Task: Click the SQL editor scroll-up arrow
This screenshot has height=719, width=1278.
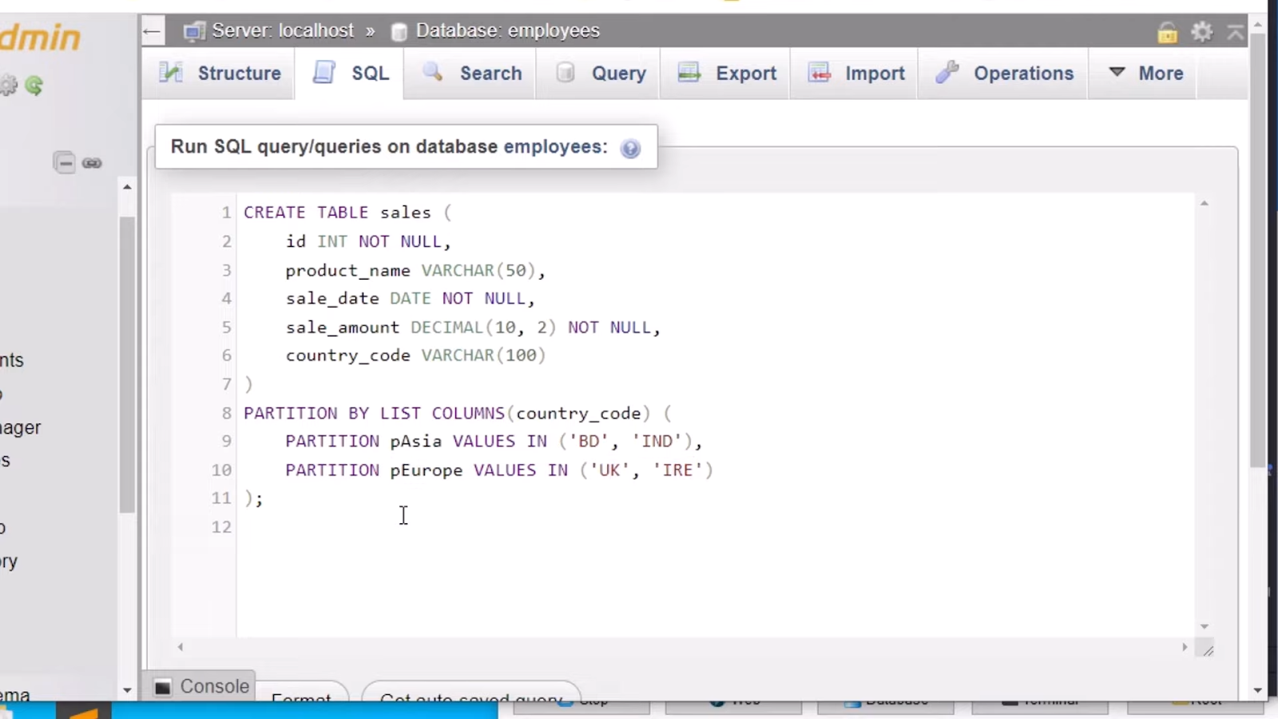Action: (x=1205, y=204)
